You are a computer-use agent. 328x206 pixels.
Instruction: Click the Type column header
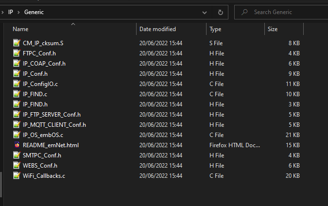point(215,29)
